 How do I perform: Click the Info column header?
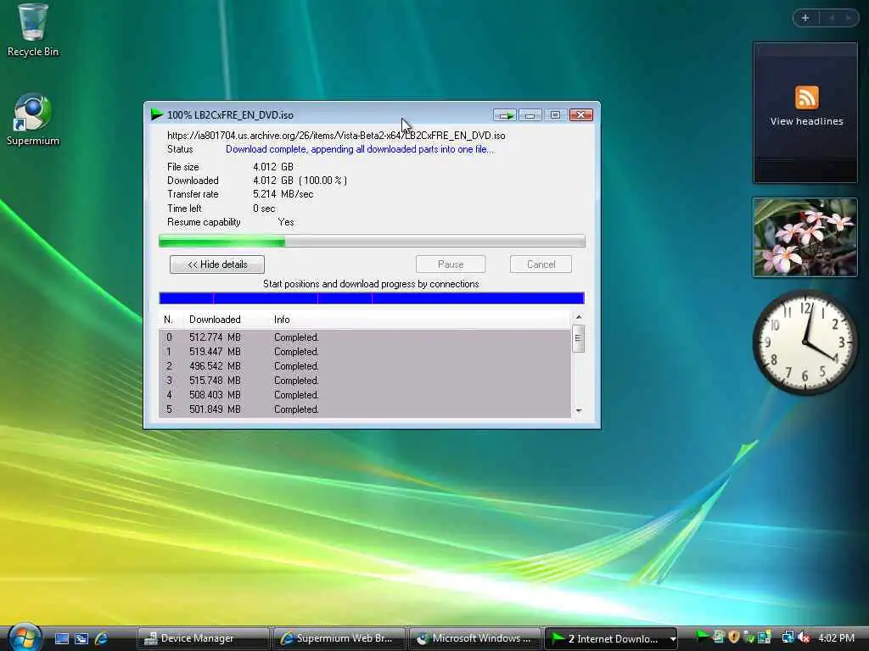(282, 320)
